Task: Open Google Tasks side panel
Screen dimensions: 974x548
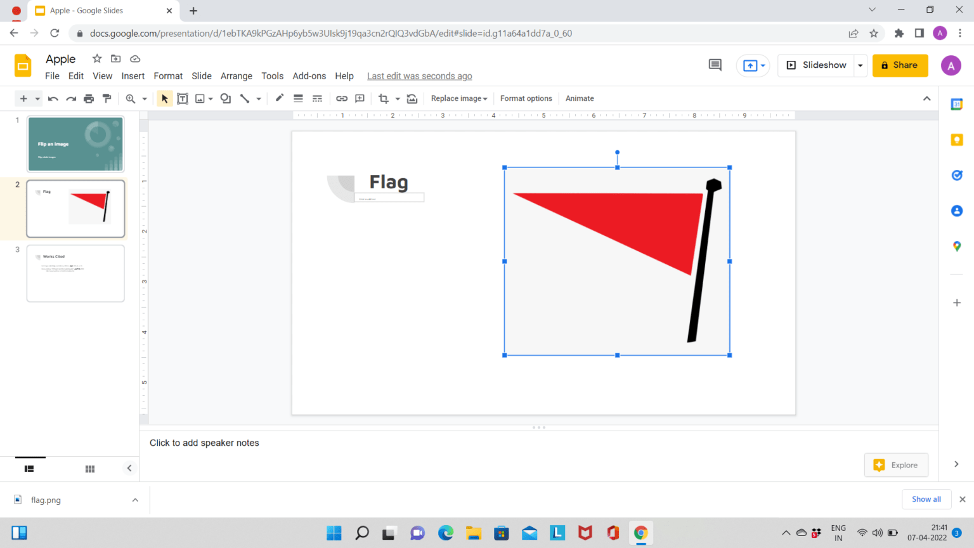Action: point(956,175)
